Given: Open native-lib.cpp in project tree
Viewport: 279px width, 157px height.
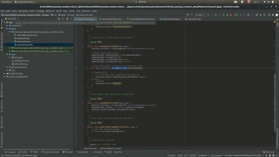Looking at the screenshot, I should click(x=21, y=64).
